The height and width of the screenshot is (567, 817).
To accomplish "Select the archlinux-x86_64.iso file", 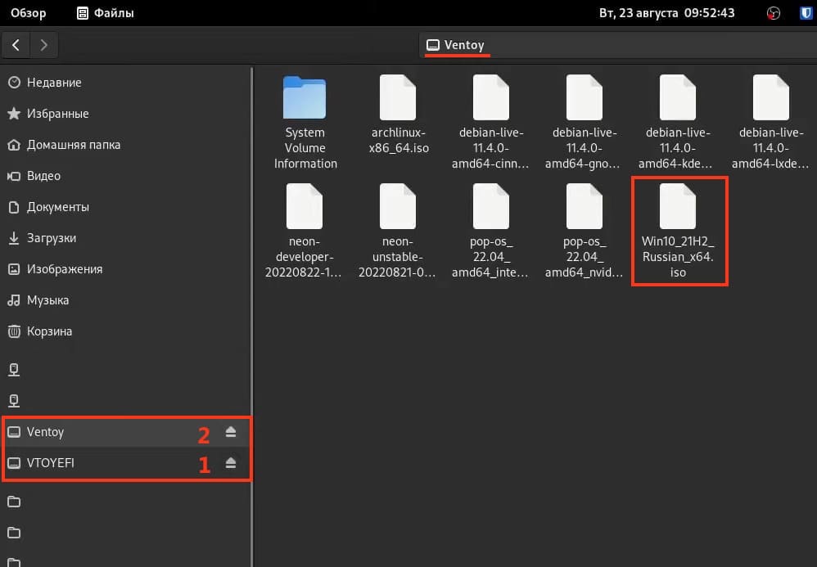I will point(399,115).
